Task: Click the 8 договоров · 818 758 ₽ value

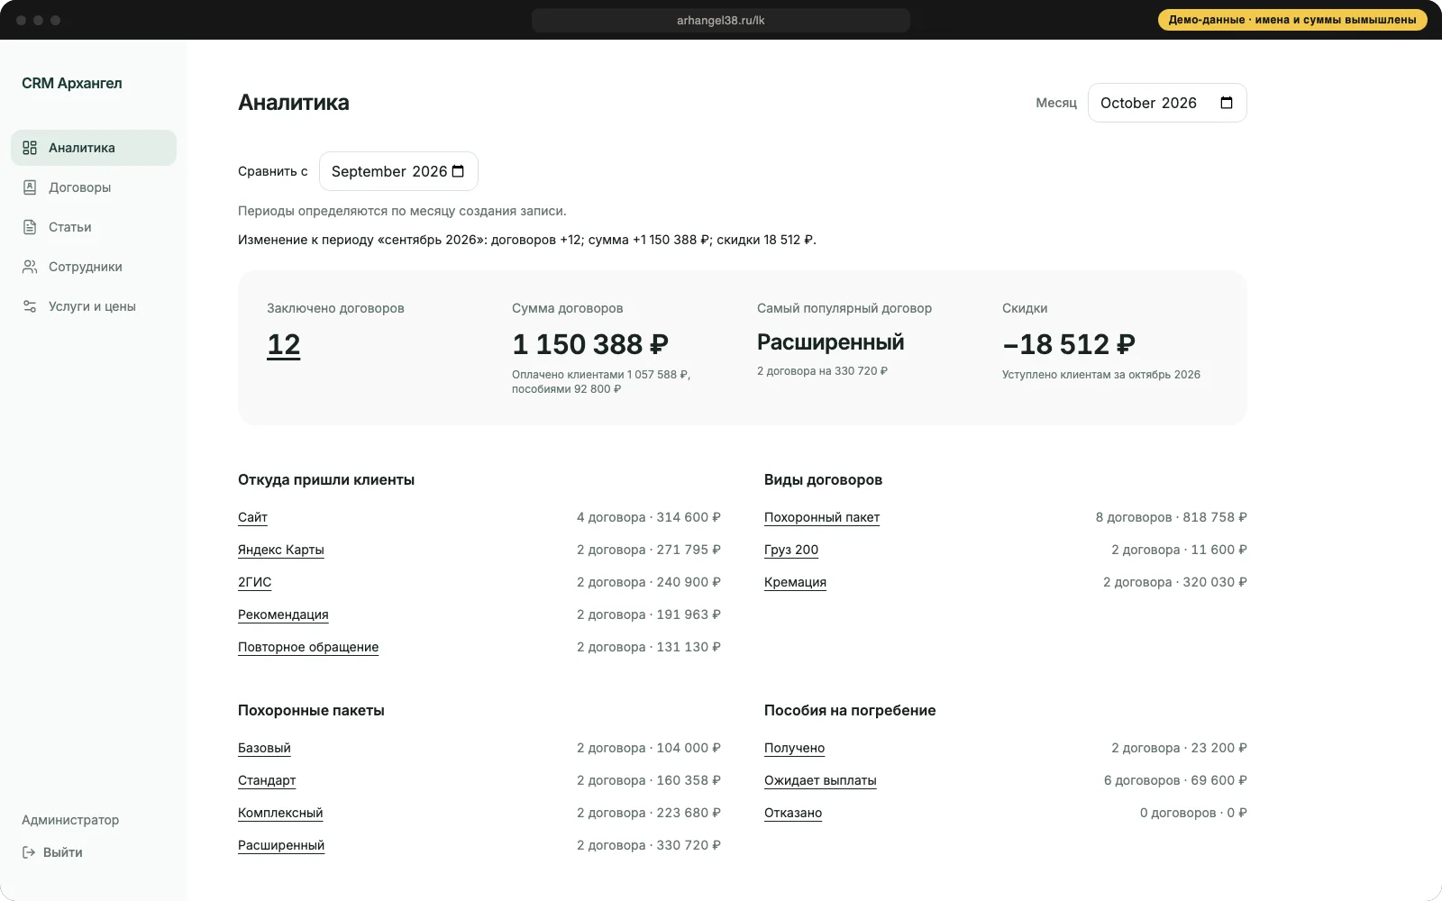Action: (1171, 517)
